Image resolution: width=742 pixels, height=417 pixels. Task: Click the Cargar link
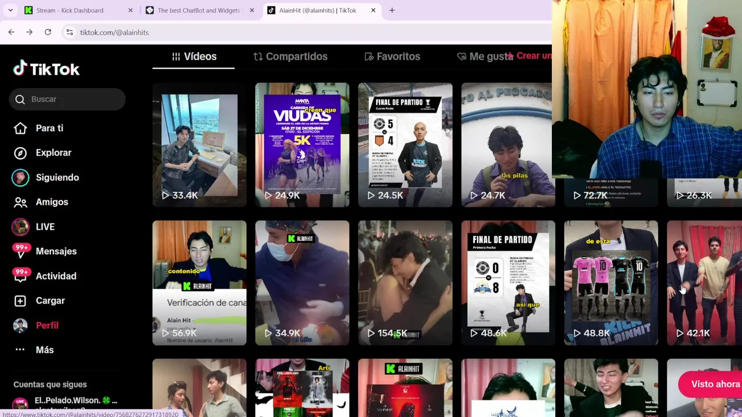50,301
